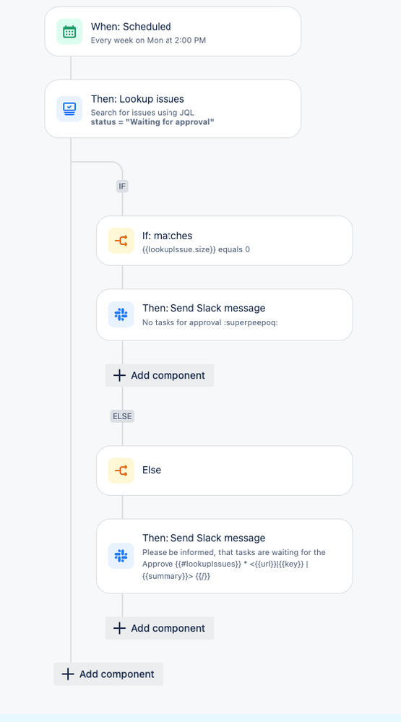Open the Then: Lookup issues action card

[x=173, y=109]
